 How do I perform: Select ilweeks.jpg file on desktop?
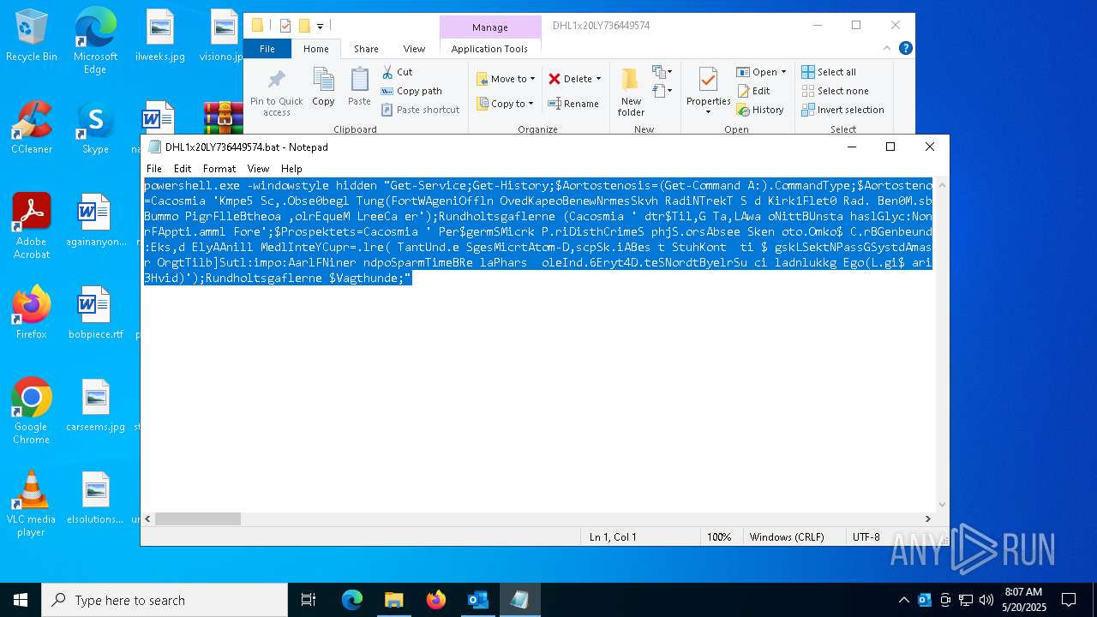click(159, 36)
